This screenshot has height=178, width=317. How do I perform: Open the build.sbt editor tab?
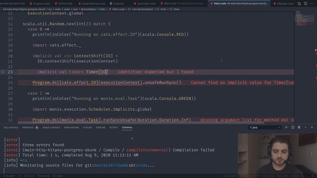(117, 3)
